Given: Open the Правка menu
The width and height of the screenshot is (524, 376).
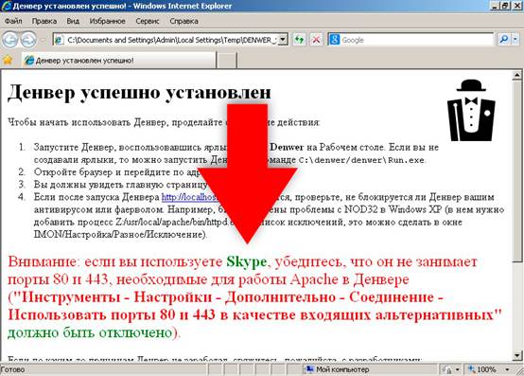Looking at the screenshot, I should pyautogui.click(x=44, y=21).
